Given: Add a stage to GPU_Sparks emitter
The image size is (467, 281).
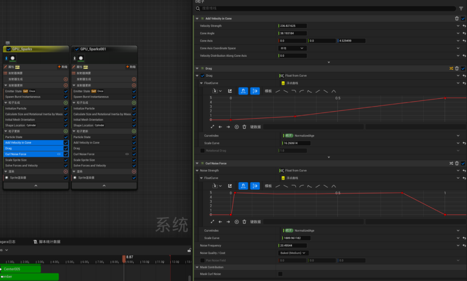Looking at the screenshot, I should (x=63, y=67).
